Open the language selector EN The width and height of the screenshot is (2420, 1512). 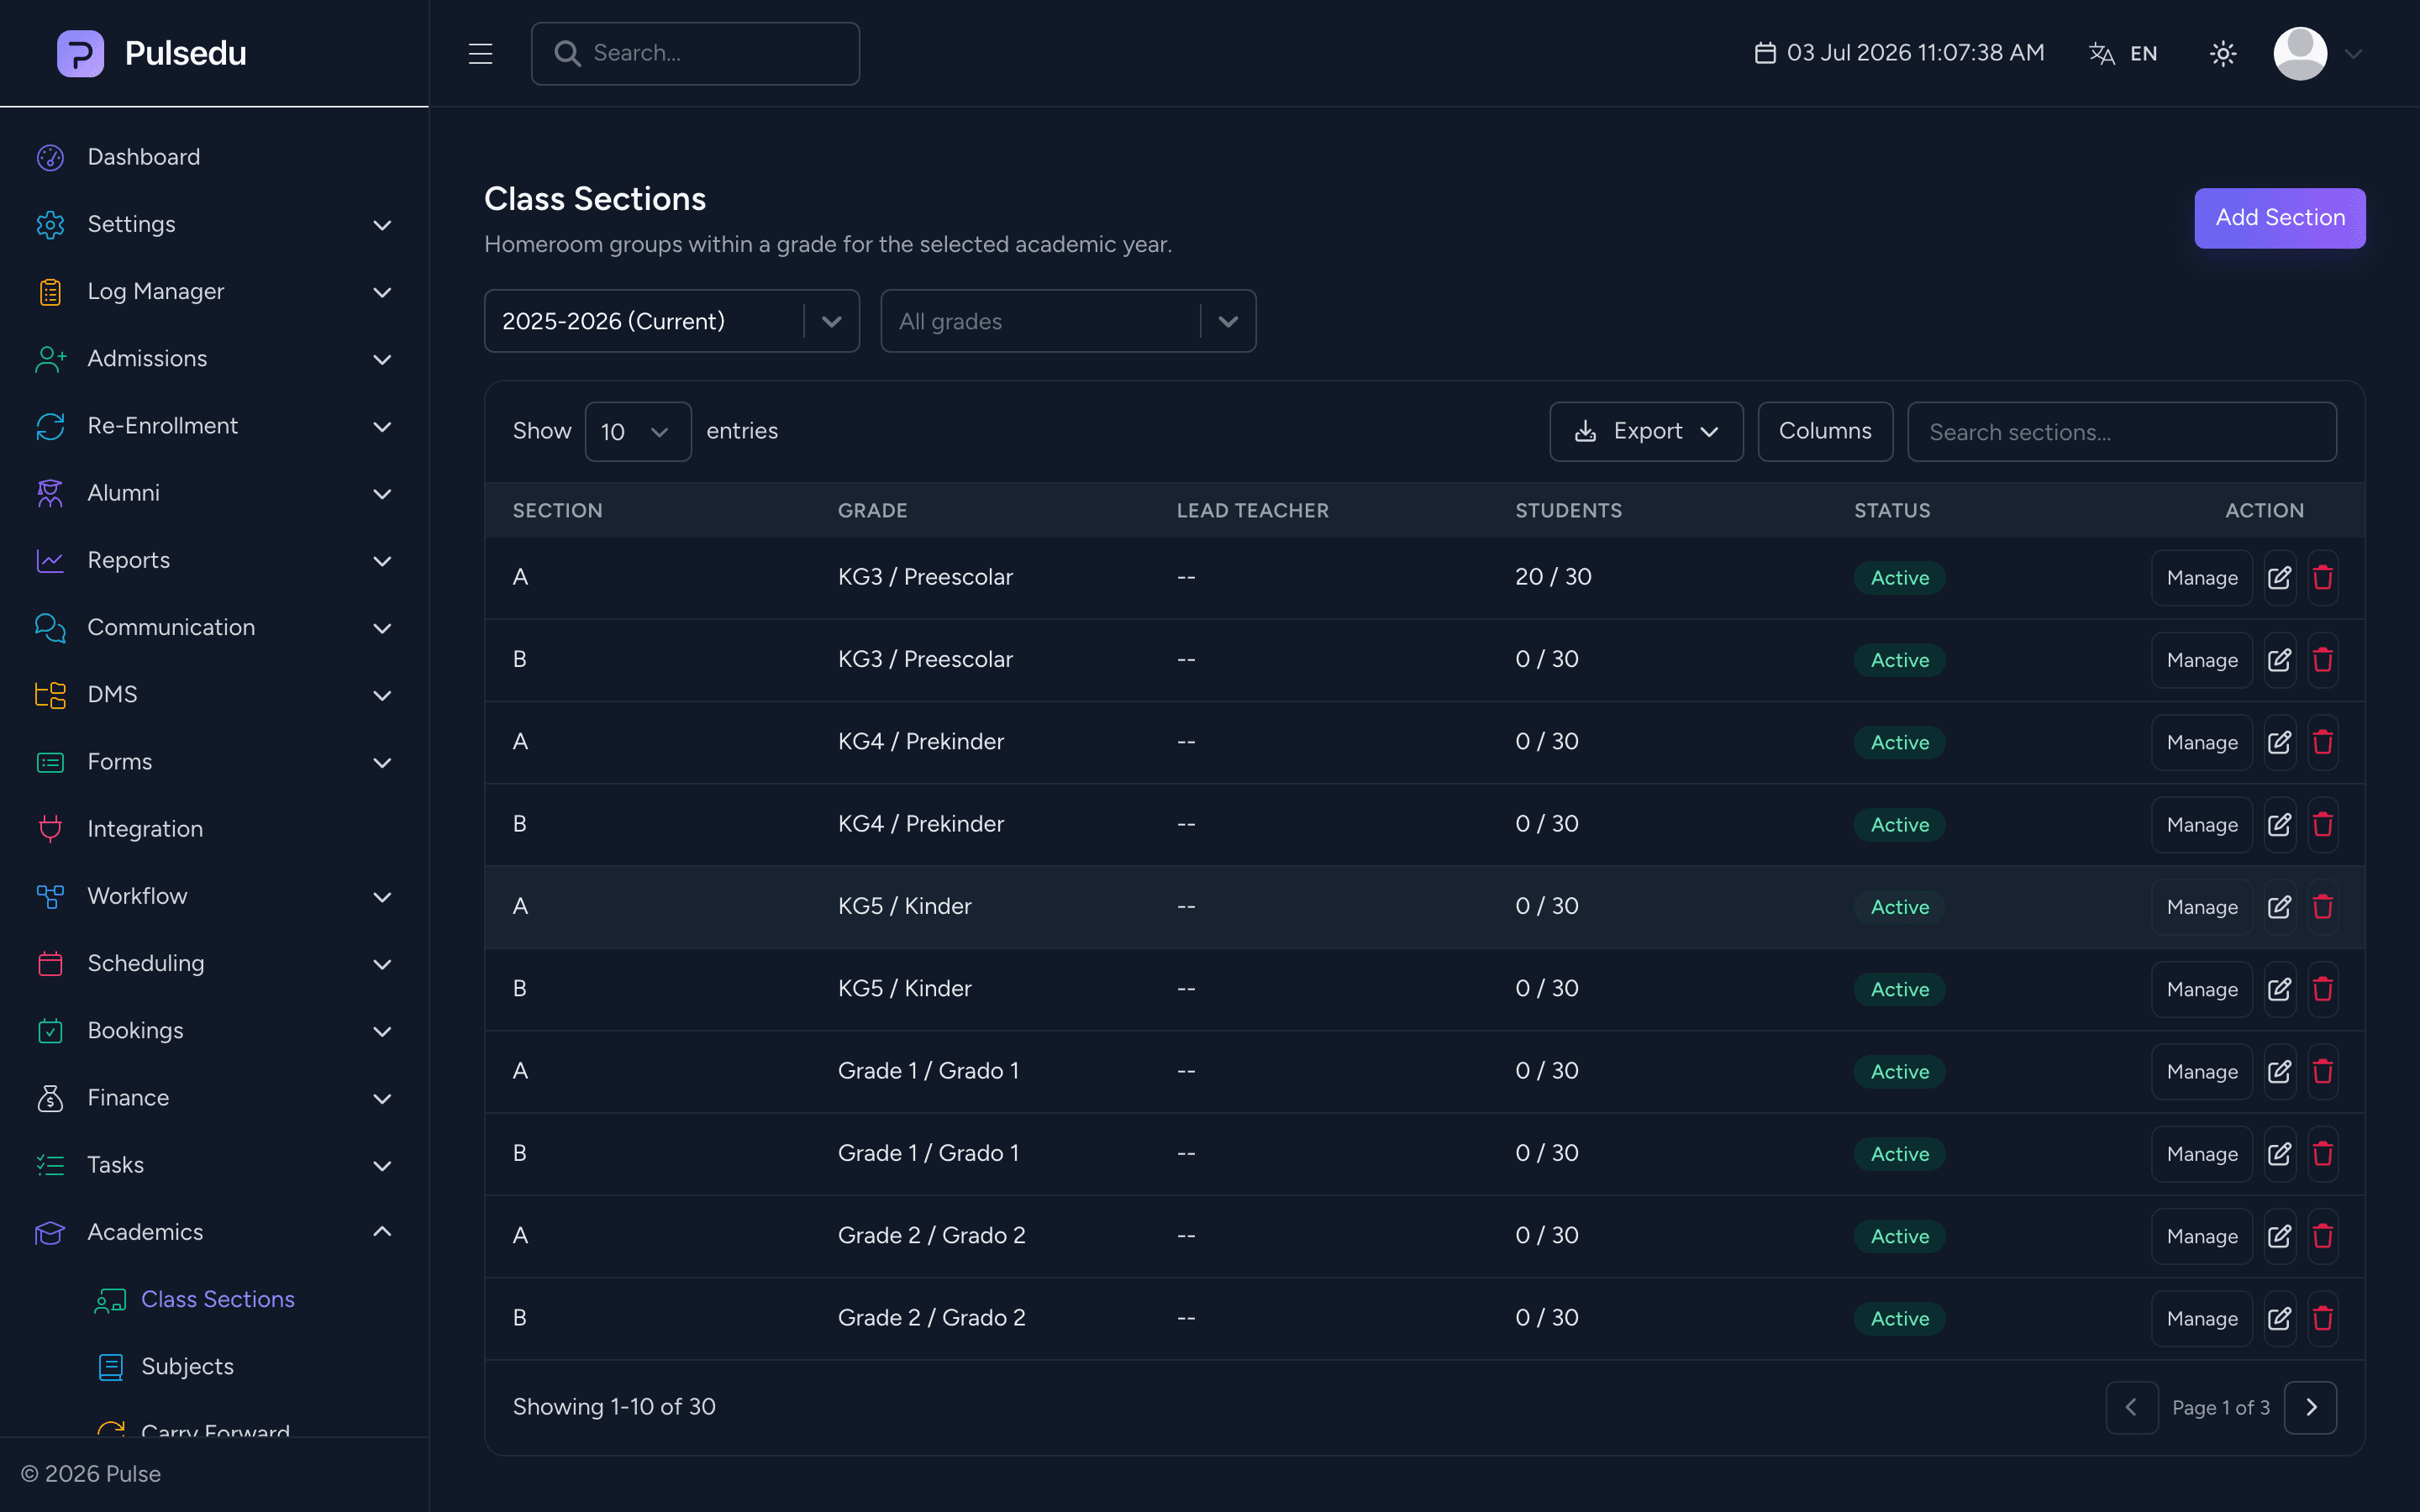(2123, 53)
